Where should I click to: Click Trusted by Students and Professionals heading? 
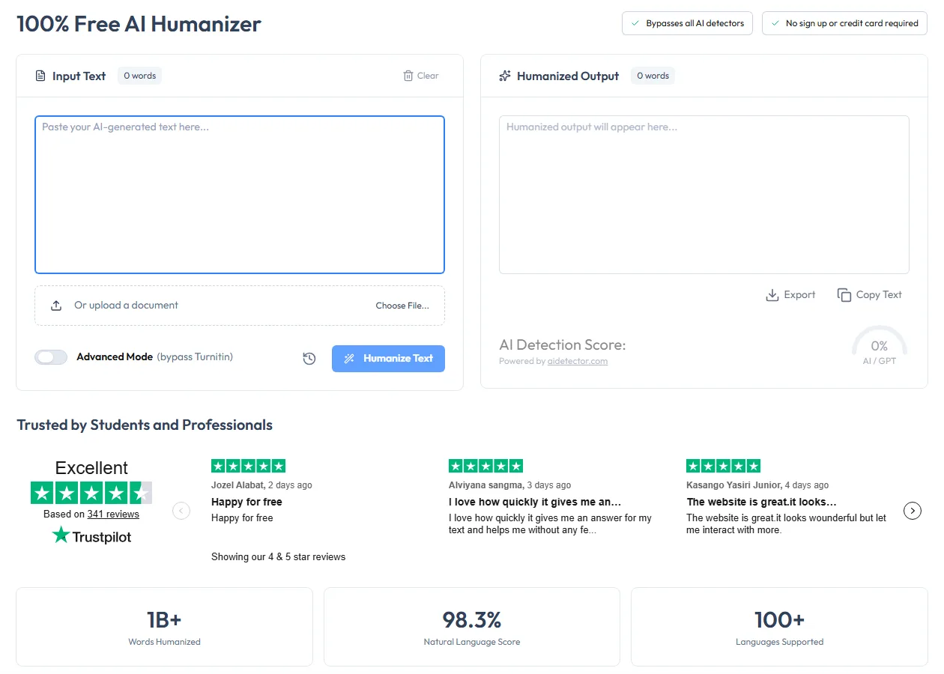click(x=145, y=425)
